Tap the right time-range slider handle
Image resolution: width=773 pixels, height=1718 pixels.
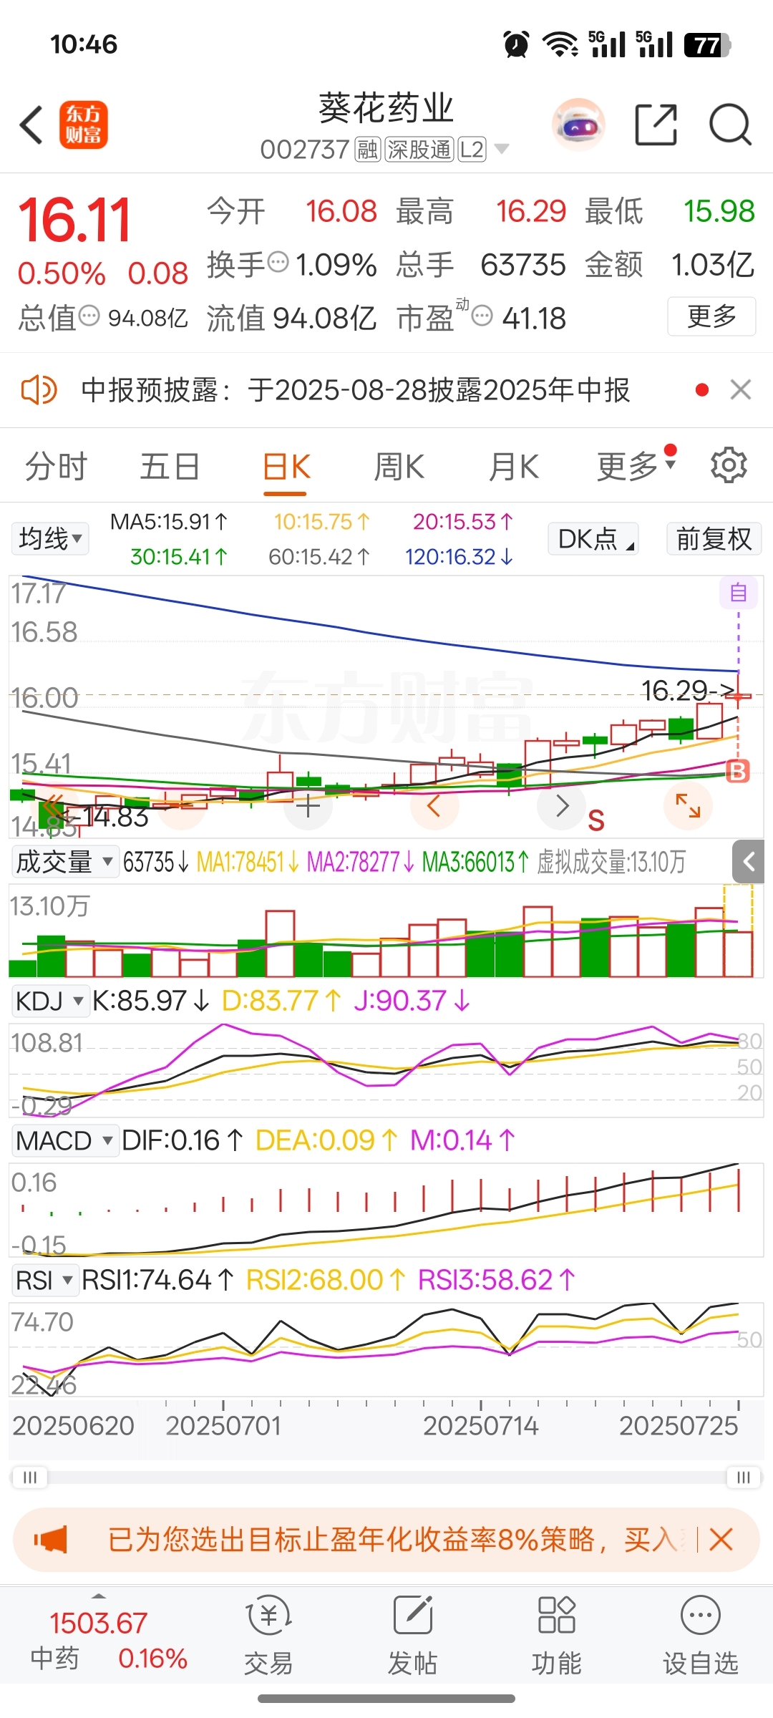coord(744,1477)
